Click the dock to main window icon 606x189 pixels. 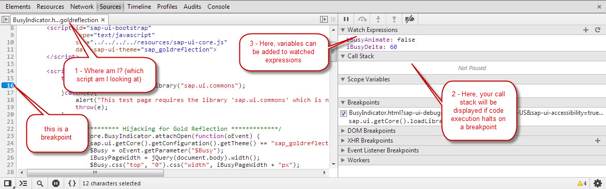[x=7, y=183]
